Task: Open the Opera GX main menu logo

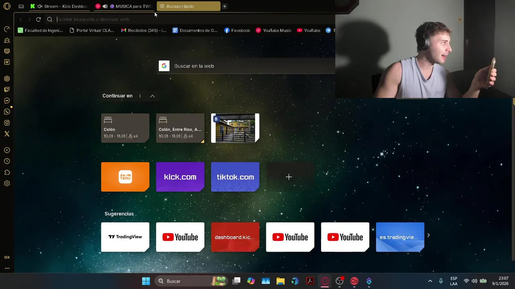Action: (x=7, y=6)
